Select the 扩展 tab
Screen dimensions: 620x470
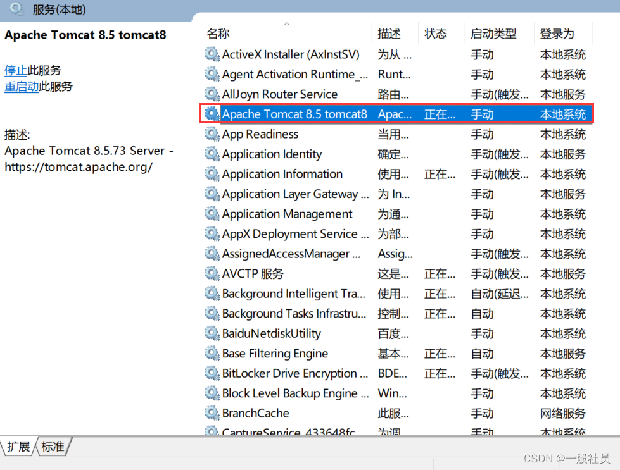coord(18,447)
